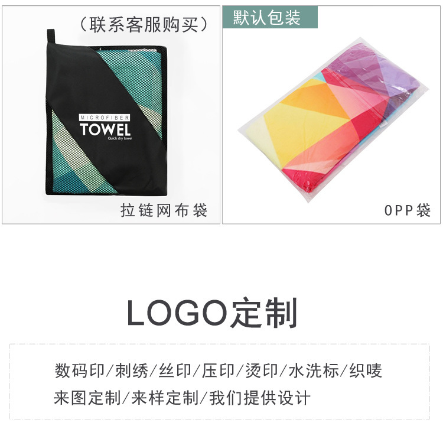The image size is (443, 426).
Task: Click the 拉链网布袋 caption
Action: [164, 210]
